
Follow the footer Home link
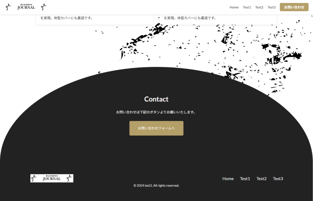click(228, 179)
